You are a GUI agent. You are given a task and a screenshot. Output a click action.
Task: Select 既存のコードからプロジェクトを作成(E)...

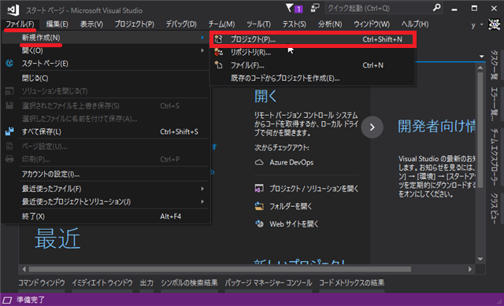(x=313, y=79)
